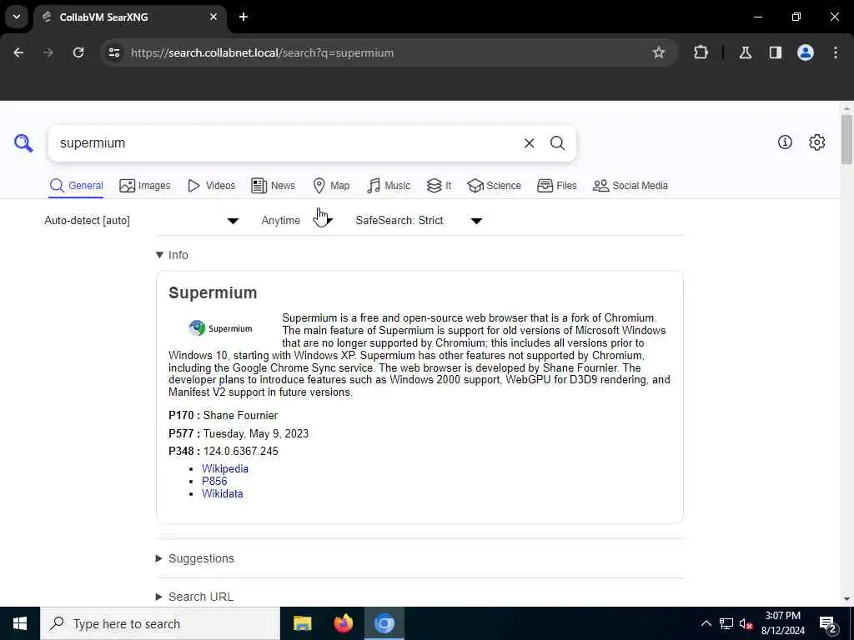Viewport: 854px width, 640px height.
Task: Open File Explorer from taskbar
Action: coord(302,623)
